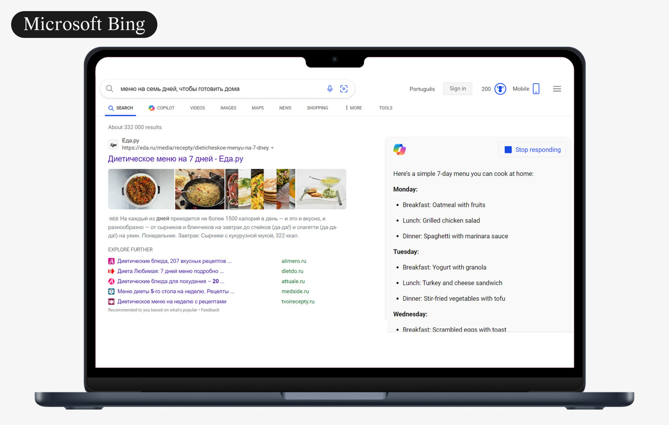Switch to the Copilot tab
This screenshot has width=669, height=425.
click(x=161, y=108)
